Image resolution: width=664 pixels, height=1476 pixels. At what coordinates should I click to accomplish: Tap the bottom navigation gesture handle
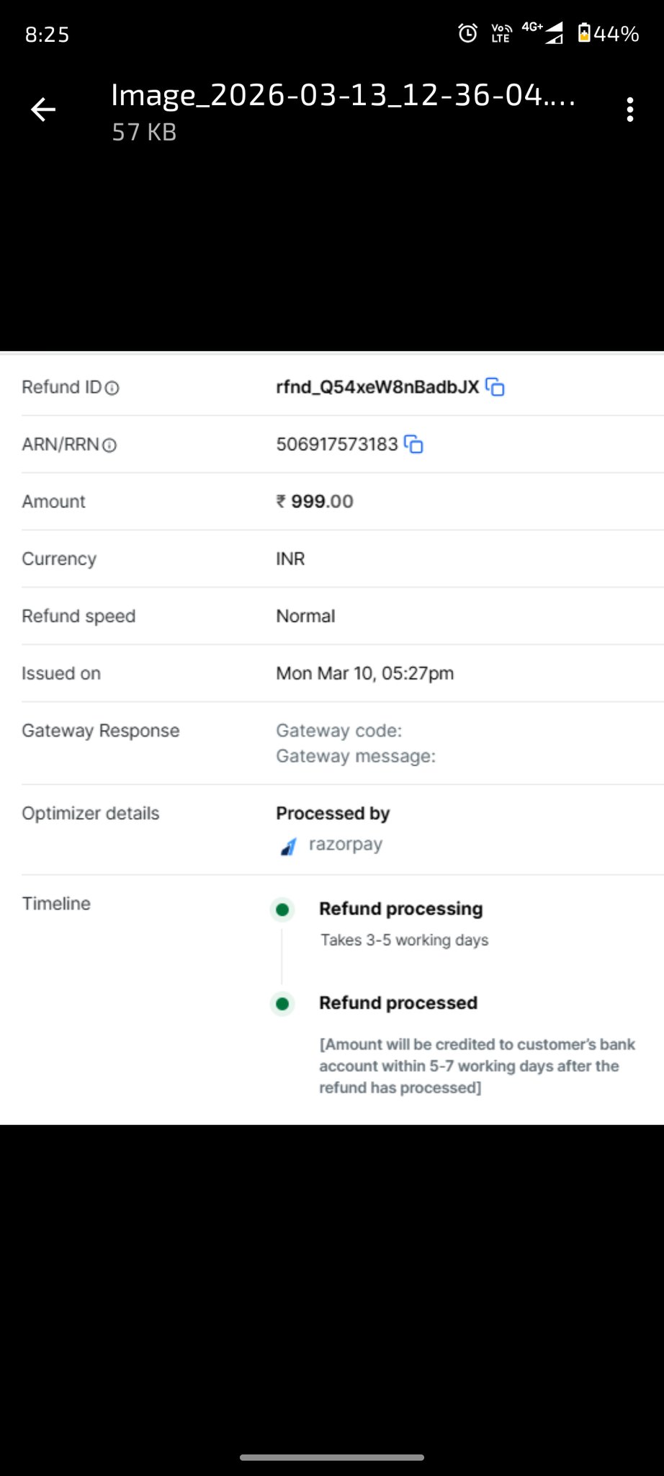(332, 1457)
